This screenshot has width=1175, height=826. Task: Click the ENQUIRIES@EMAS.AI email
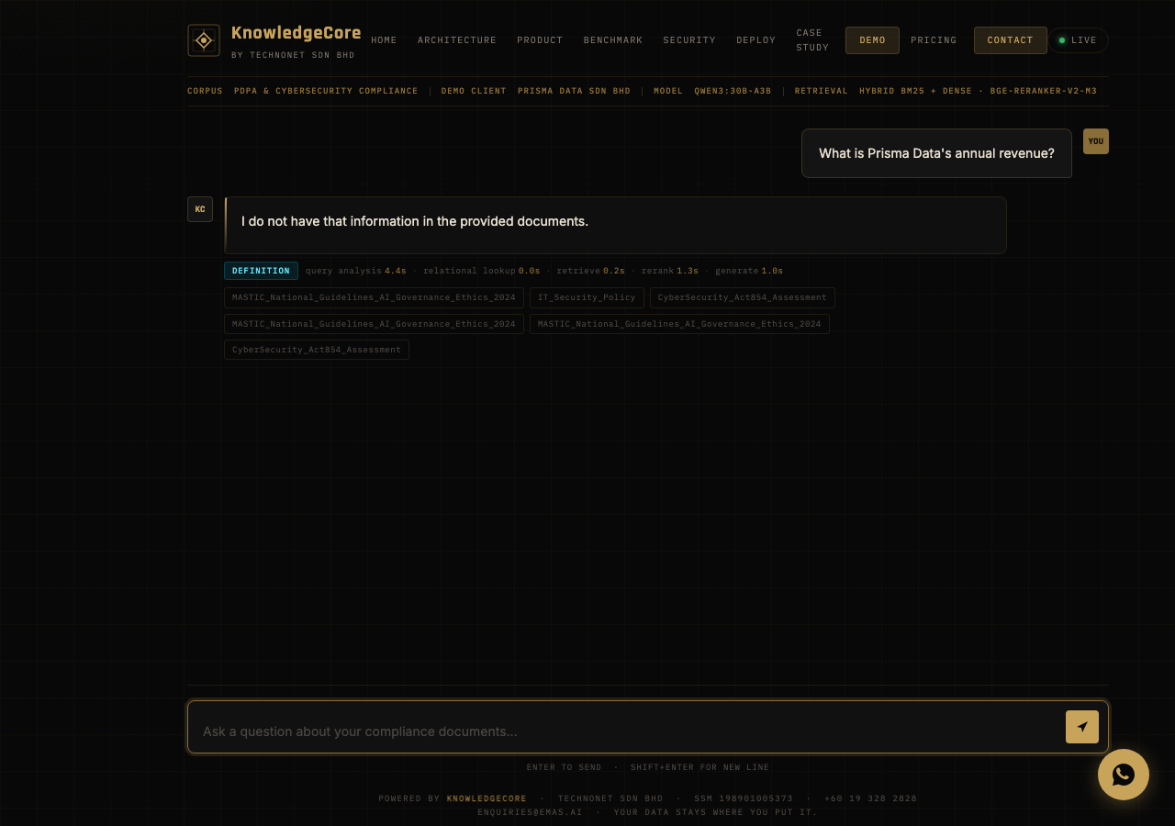[x=530, y=812]
